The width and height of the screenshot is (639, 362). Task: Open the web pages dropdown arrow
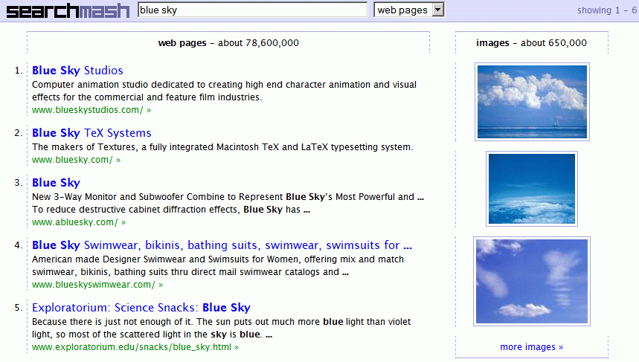pyautogui.click(x=438, y=10)
